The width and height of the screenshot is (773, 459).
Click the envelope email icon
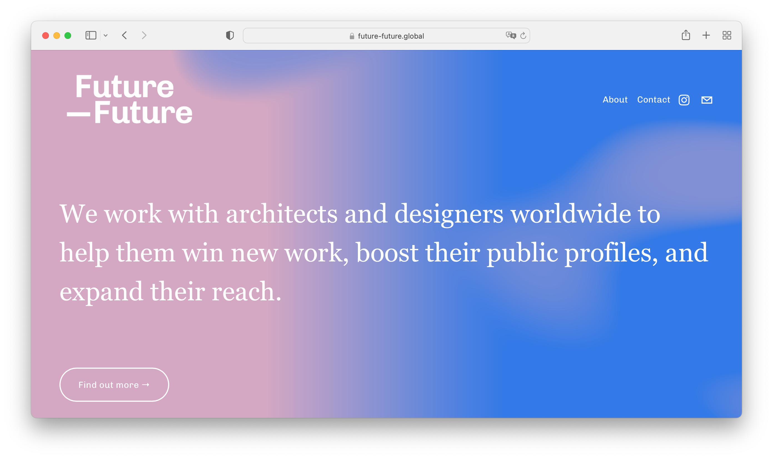click(x=707, y=100)
